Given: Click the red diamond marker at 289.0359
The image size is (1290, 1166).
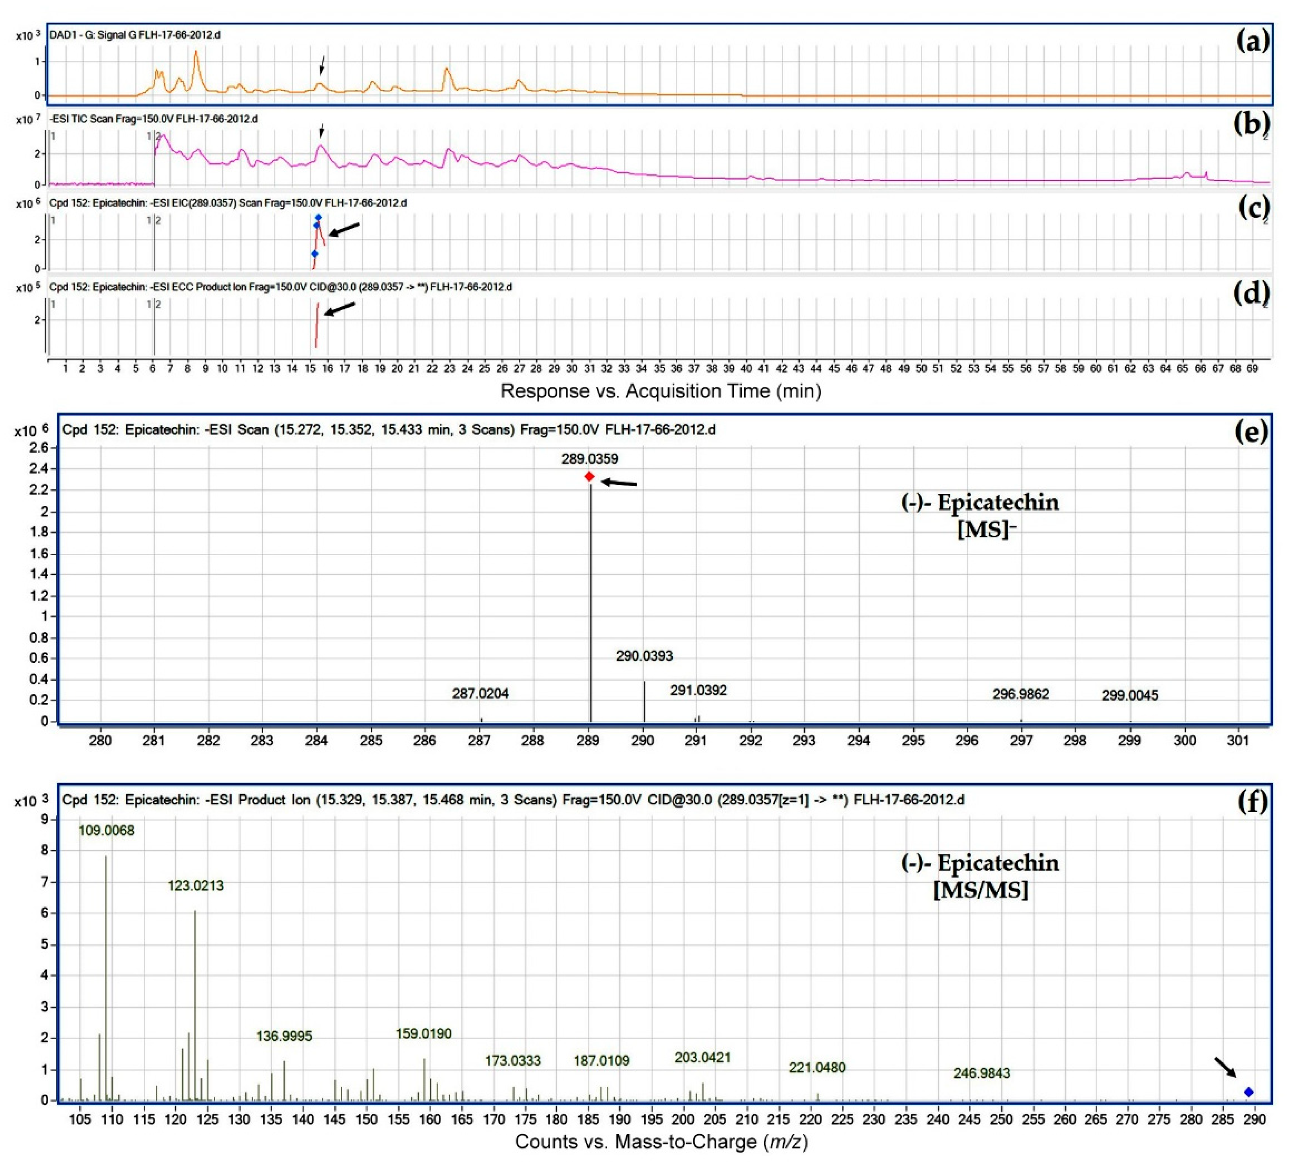Looking at the screenshot, I should click(x=589, y=477).
